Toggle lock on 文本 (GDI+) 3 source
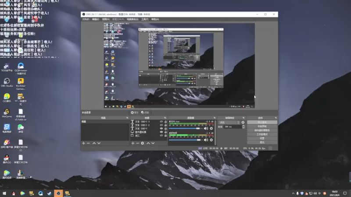351x197 pixels. click(165, 122)
